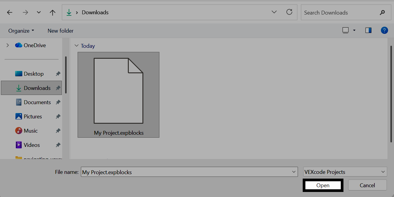Cancel the file dialog
This screenshot has height=197, width=394.
click(x=367, y=185)
